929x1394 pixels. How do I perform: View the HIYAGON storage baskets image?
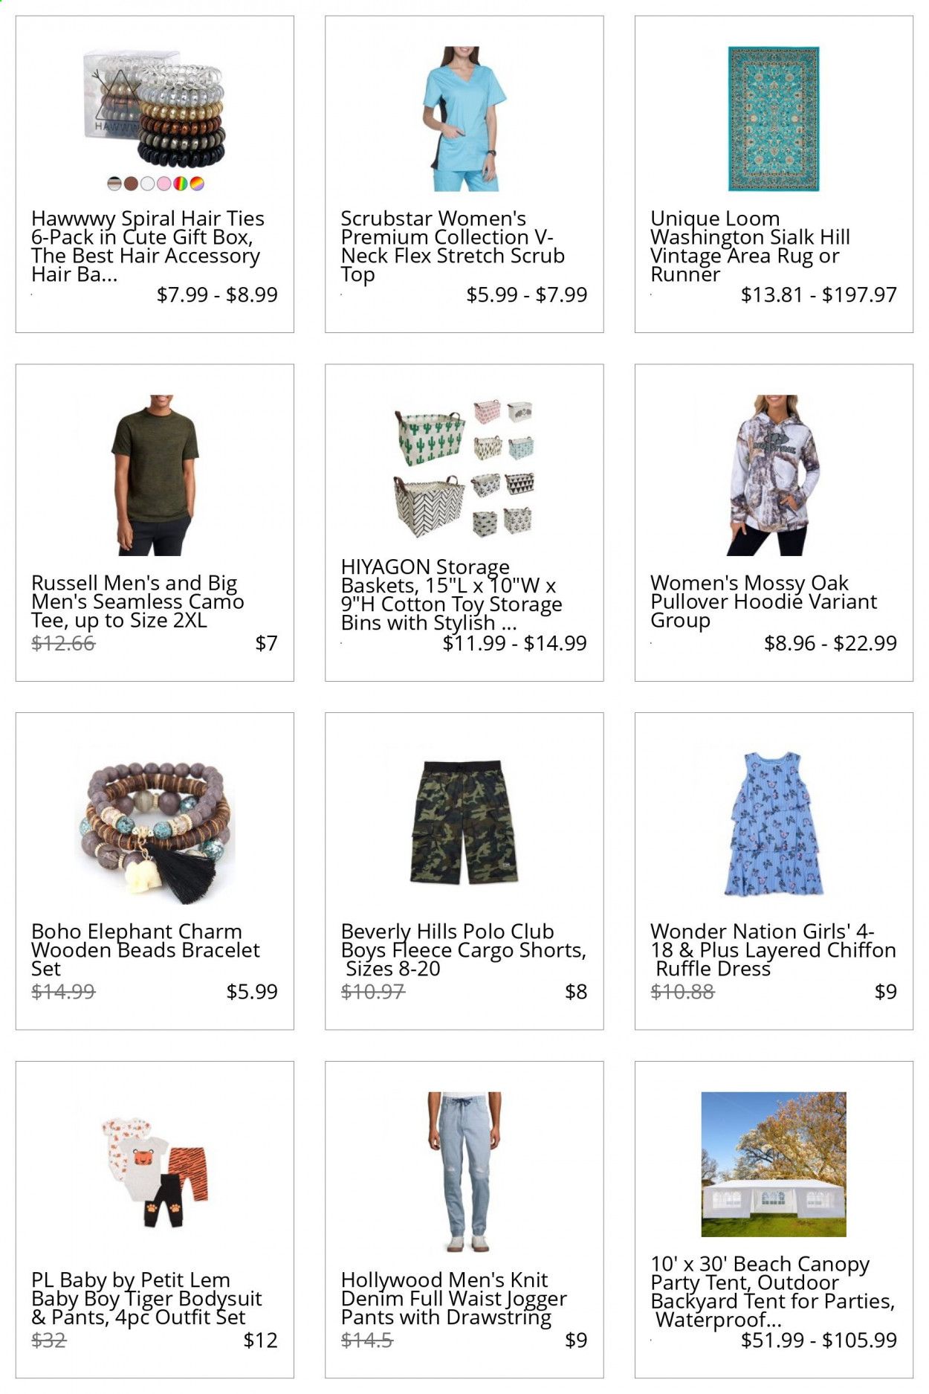pos(464,468)
